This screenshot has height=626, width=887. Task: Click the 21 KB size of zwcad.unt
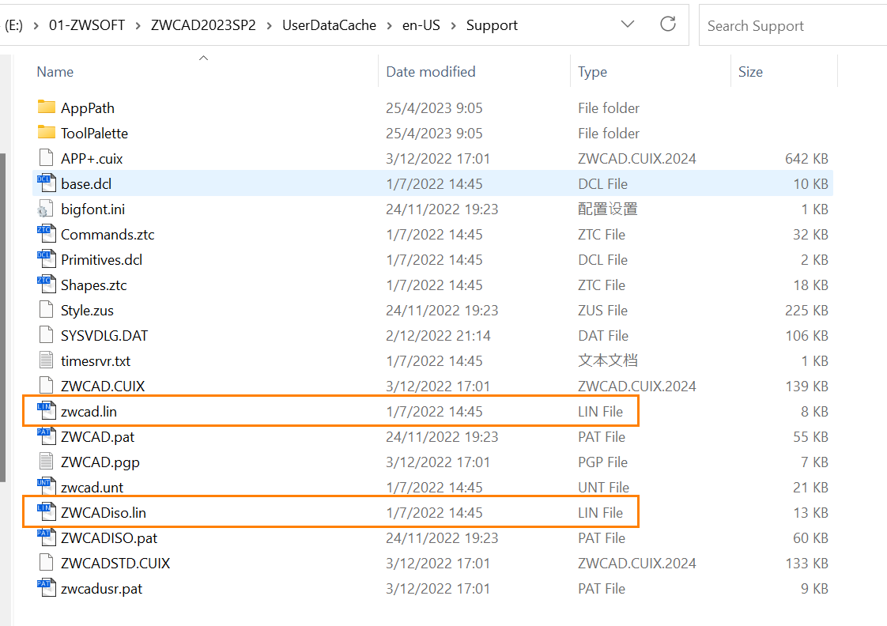pos(810,488)
